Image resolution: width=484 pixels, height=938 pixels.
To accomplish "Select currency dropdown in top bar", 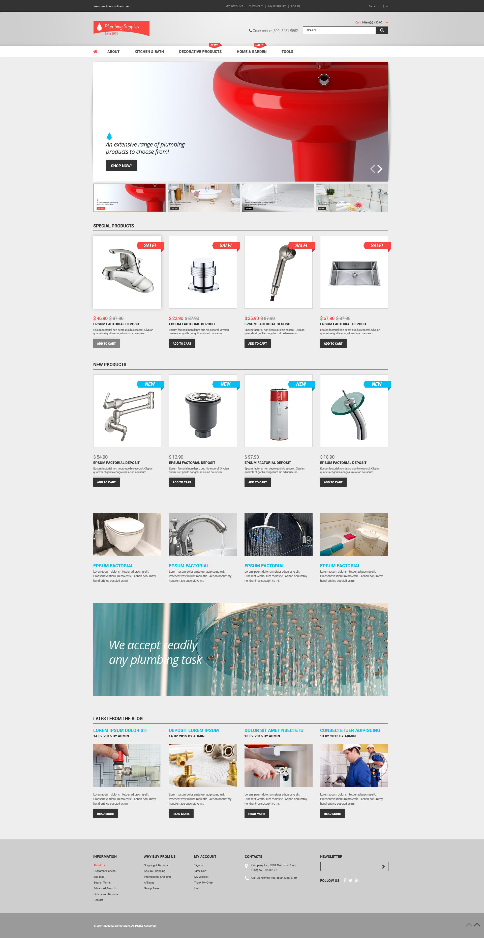I will (383, 6).
